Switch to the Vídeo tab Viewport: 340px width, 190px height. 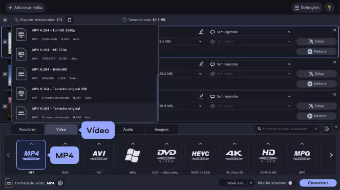pyautogui.click(x=61, y=129)
